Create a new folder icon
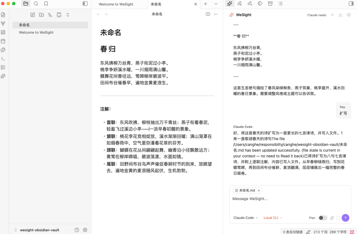The width and height of the screenshot is (357, 234). click(x=41, y=15)
